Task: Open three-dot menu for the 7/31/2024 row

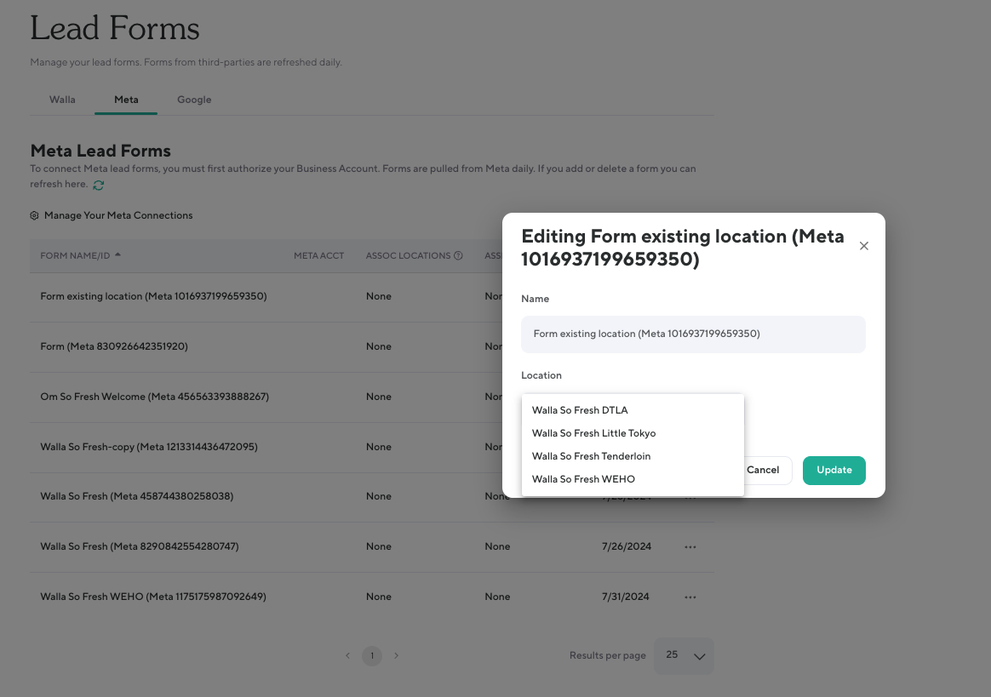Action: (x=690, y=597)
